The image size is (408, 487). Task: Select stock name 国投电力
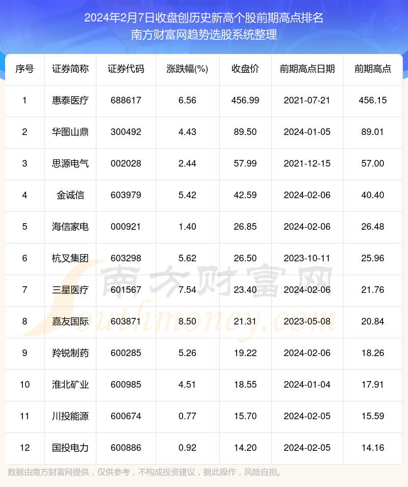pos(70,448)
